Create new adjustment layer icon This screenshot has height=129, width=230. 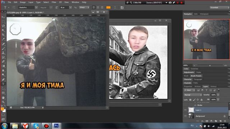pos(211,121)
